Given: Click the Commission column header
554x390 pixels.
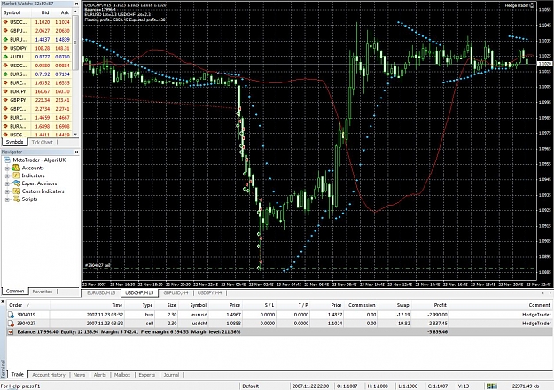Looking at the screenshot, I should 361,305.
